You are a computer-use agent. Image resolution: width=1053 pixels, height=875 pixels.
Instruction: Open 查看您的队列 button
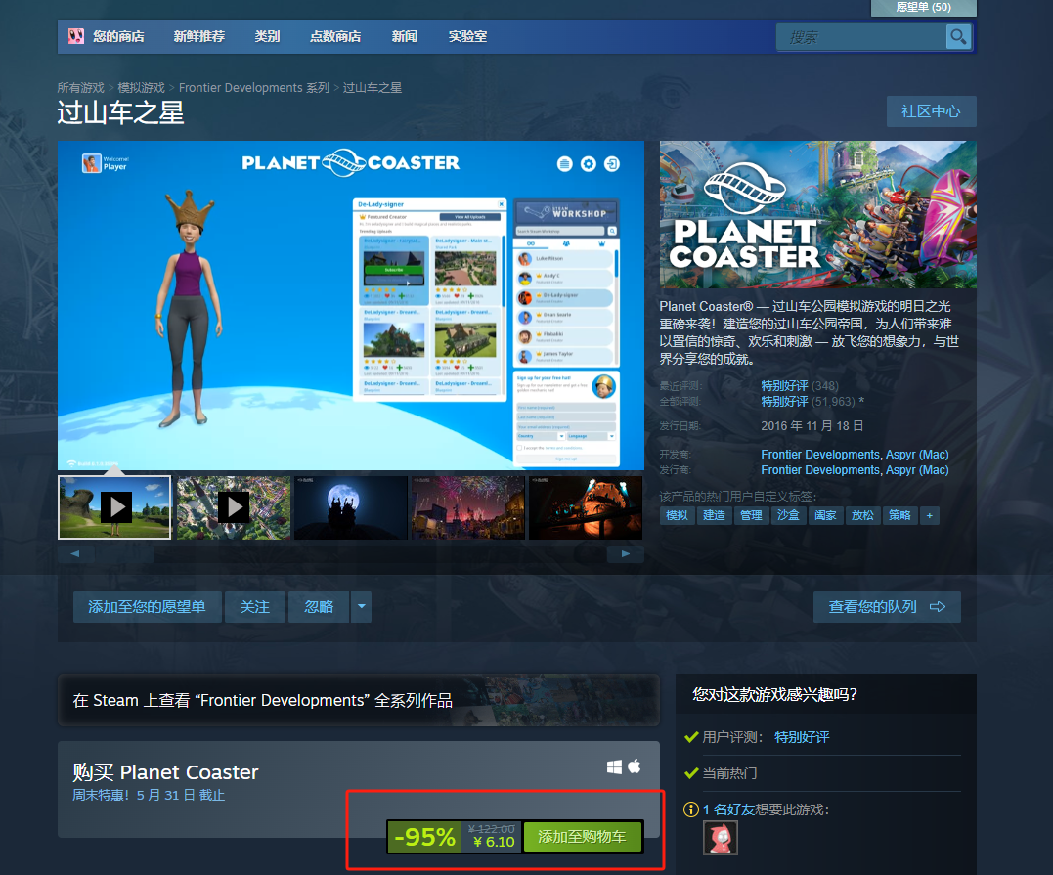(x=887, y=607)
